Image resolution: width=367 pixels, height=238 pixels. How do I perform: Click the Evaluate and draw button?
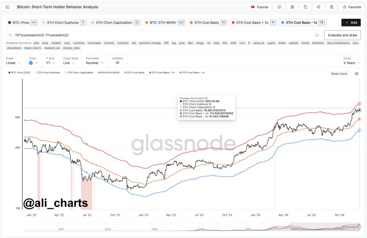342,35
